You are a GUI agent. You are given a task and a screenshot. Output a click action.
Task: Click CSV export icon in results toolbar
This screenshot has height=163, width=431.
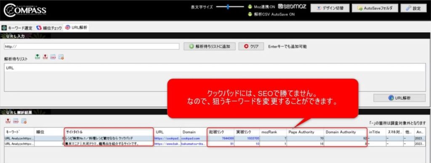point(8,120)
